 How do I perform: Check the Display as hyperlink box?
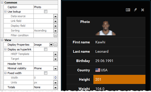pyautogui.click(x=46, y=49)
